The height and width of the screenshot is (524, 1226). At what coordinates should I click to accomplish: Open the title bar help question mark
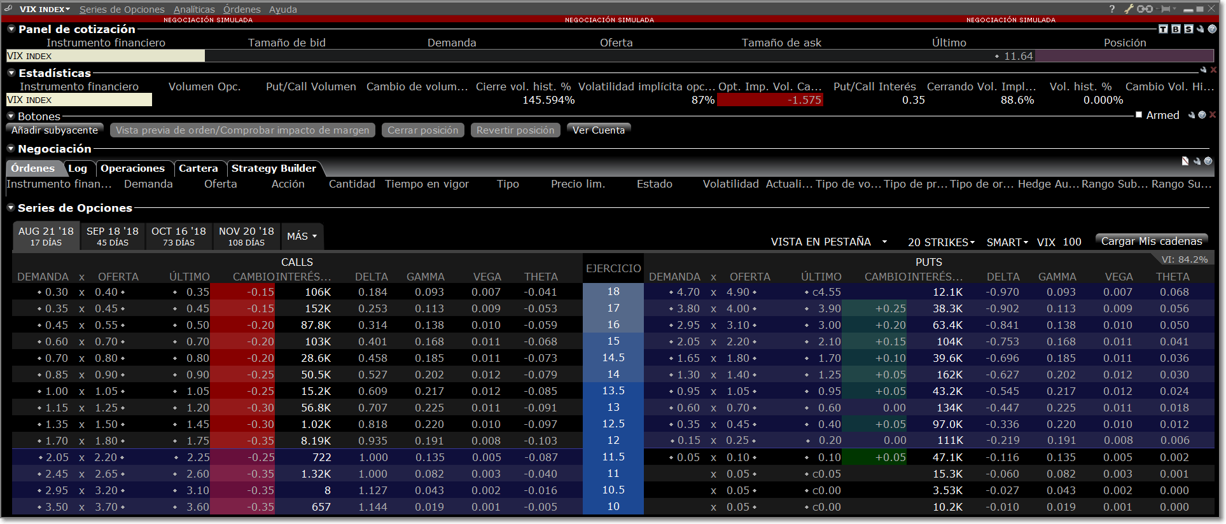[x=1112, y=9]
